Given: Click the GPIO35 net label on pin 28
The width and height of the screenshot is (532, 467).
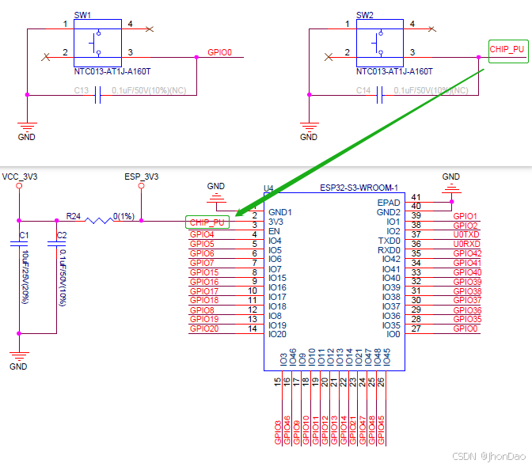Looking at the screenshot, I should (x=468, y=320).
